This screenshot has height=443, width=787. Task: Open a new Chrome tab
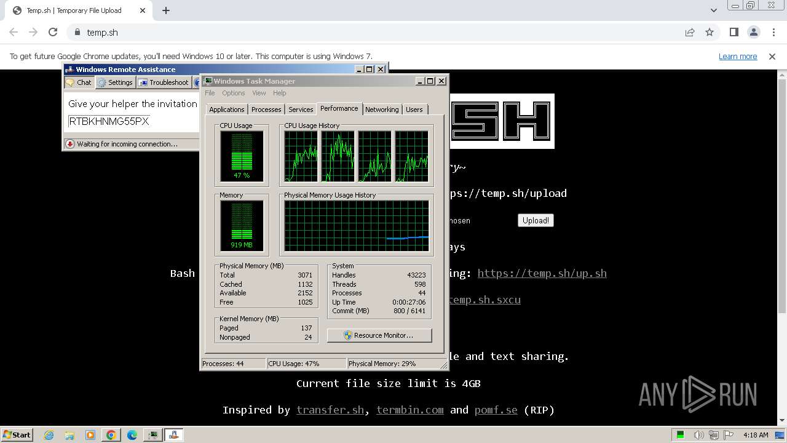tap(165, 10)
